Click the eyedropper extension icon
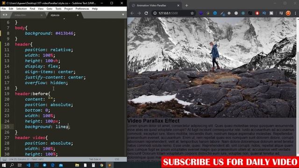 coord(222,14)
